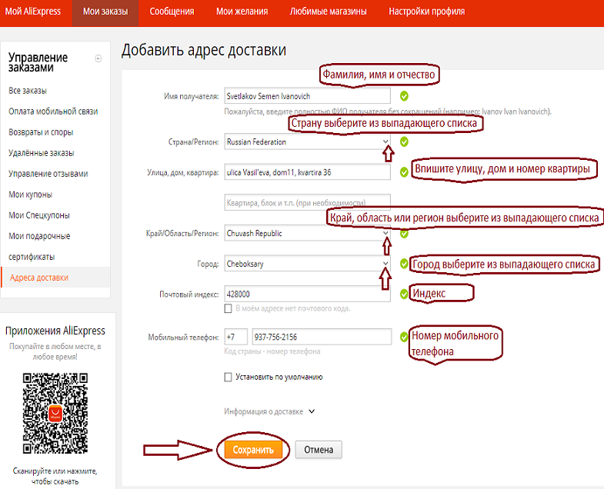Open the Город dropdown
This screenshot has height=489, width=604.
(x=308, y=264)
